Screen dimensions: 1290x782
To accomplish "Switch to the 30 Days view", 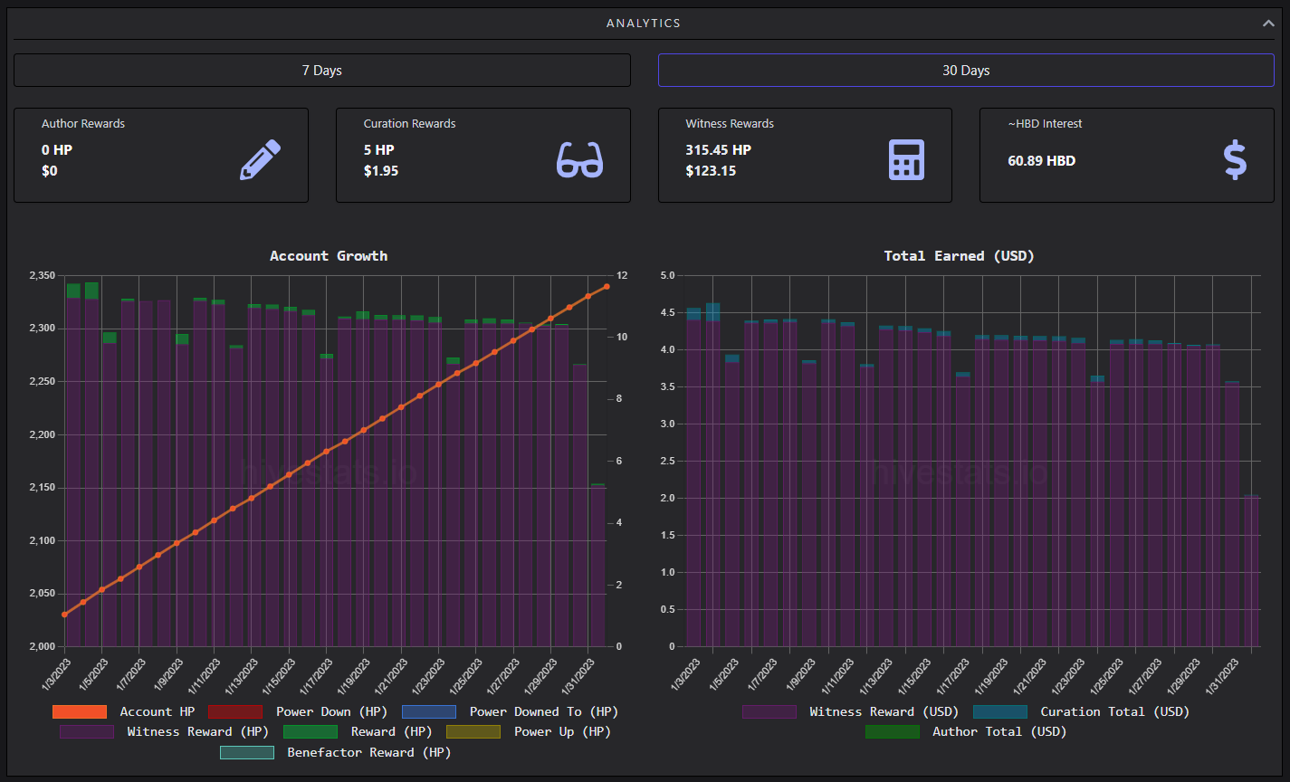I will (966, 70).
